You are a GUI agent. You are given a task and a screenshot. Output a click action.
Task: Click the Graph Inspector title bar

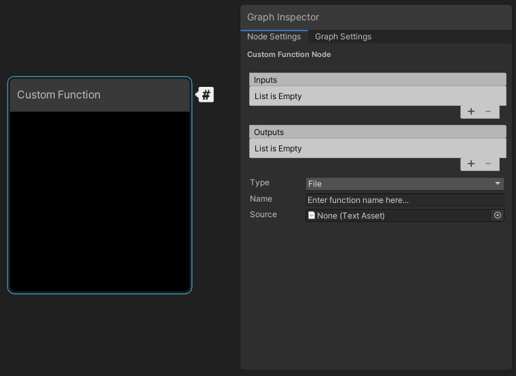click(375, 17)
